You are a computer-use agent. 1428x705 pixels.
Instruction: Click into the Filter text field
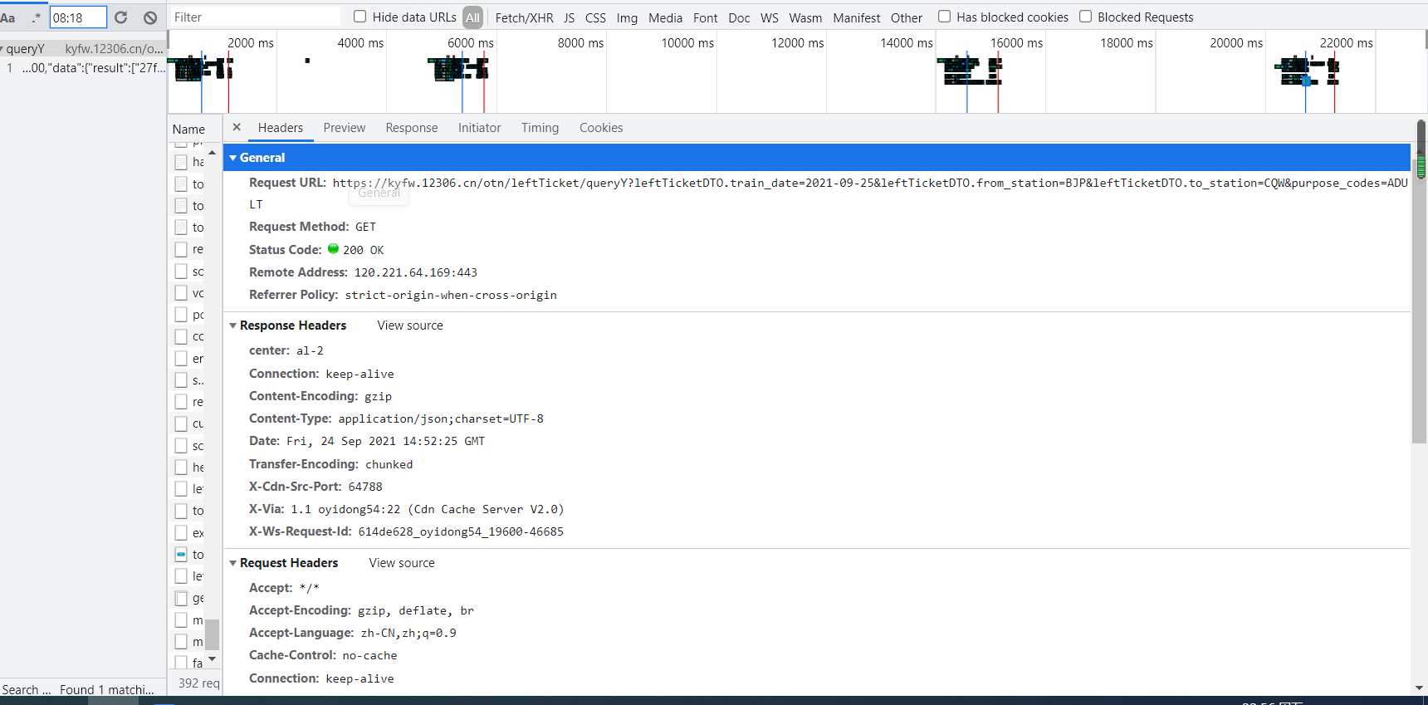[253, 17]
